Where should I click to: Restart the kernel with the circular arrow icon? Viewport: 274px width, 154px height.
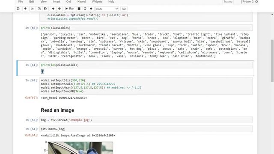pyautogui.click(x=85, y=9)
